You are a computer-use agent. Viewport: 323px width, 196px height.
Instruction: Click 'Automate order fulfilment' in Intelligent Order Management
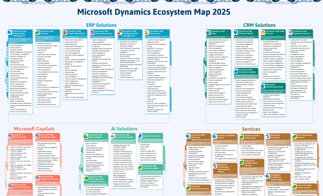(x=128, y=42)
